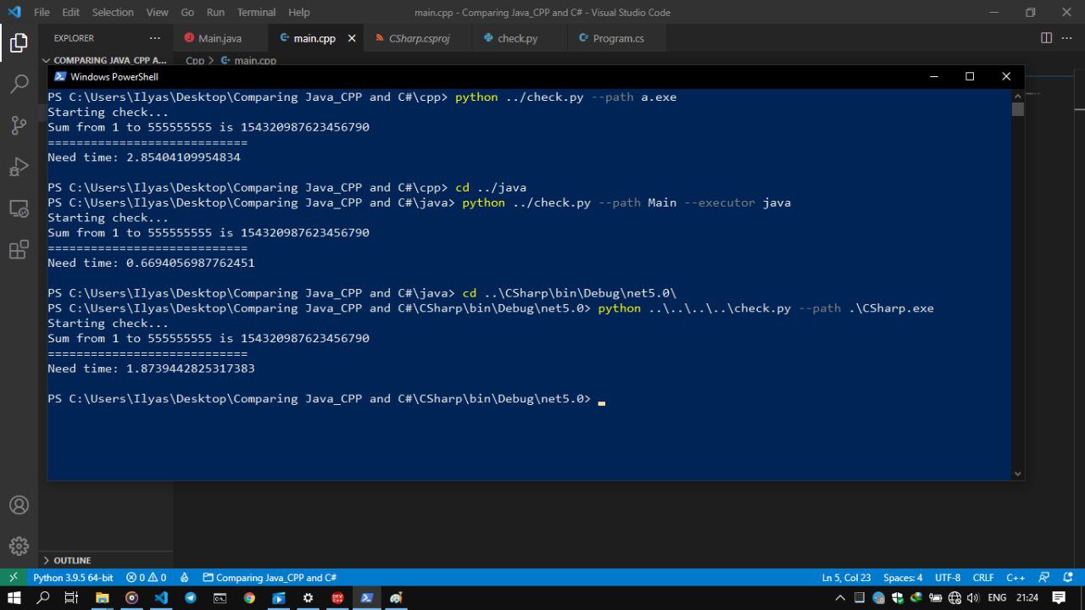Open the Windows Start menu

pos(14,598)
